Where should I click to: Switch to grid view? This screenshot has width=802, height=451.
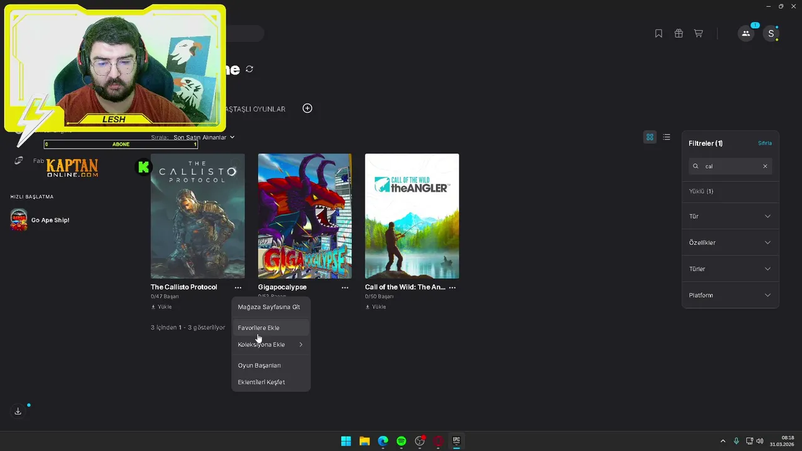(x=650, y=137)
